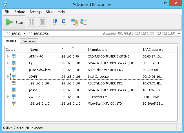The height and width of the screenshot is (133, 184).
Task: Click the 192.168.0.109 IP cell
Action: (70, 97)
